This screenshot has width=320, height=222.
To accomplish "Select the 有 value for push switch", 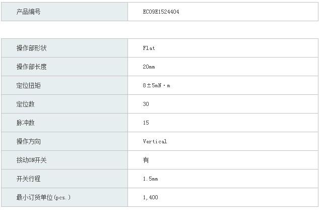I will coord(146,160).
